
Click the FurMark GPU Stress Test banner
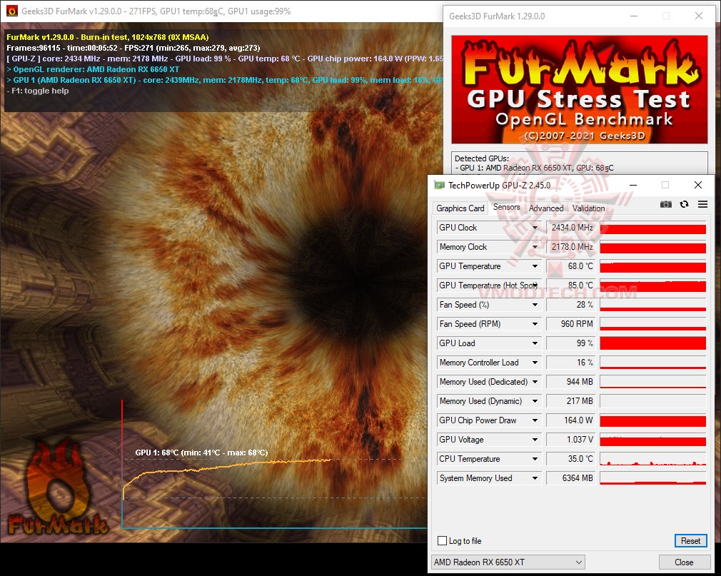(x=578, y=89)
